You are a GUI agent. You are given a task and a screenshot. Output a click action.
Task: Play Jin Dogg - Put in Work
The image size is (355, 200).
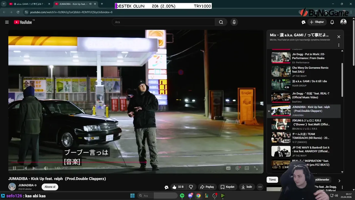tap(305, 58)
